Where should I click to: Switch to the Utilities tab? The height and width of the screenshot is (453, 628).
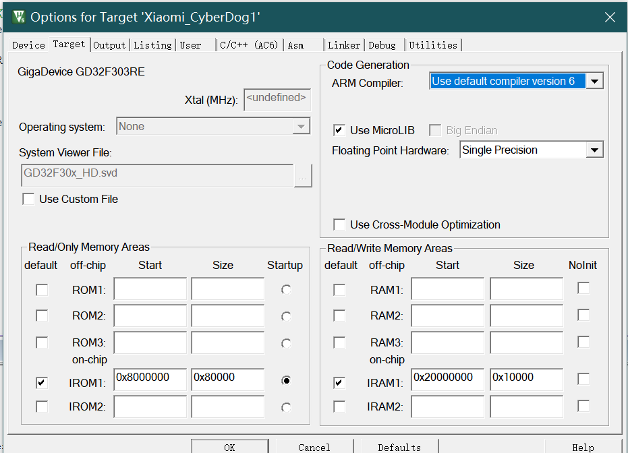coord(433,45)
